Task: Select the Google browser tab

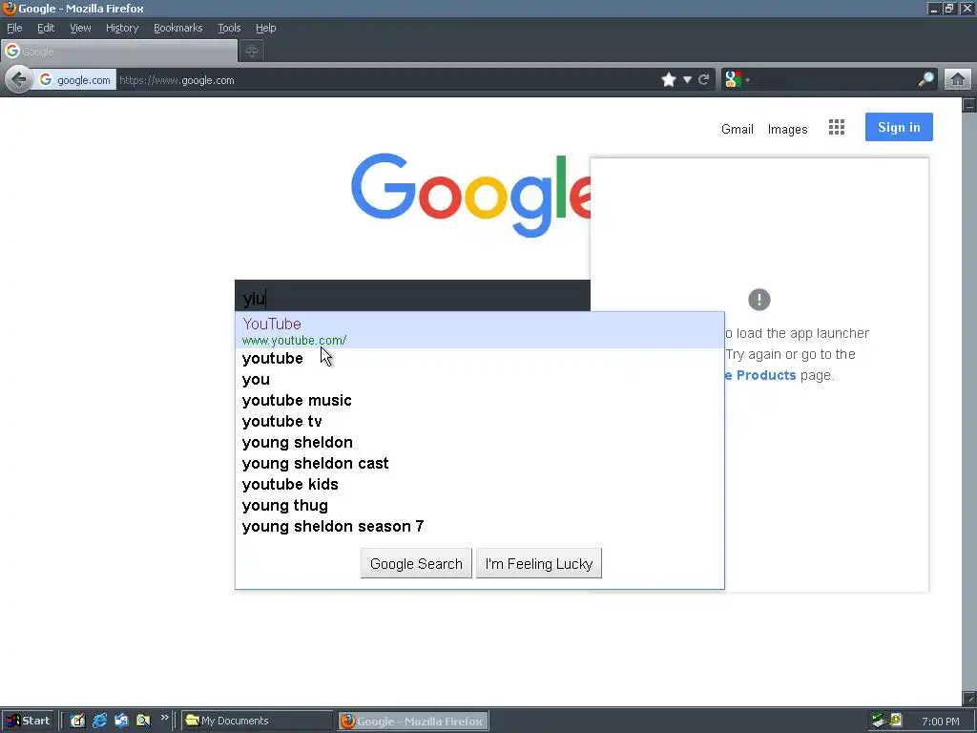Action: pos(119,52)
